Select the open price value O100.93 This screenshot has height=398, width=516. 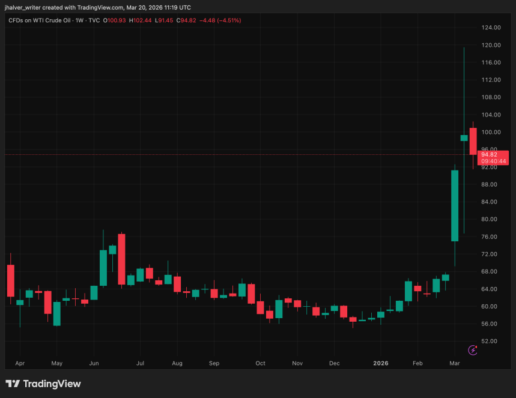pyautogui.click(x=114, y=20)
